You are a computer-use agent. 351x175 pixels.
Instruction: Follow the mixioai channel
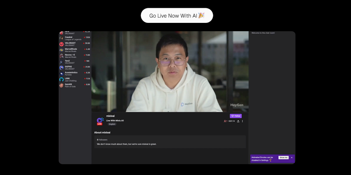point(236,116)
